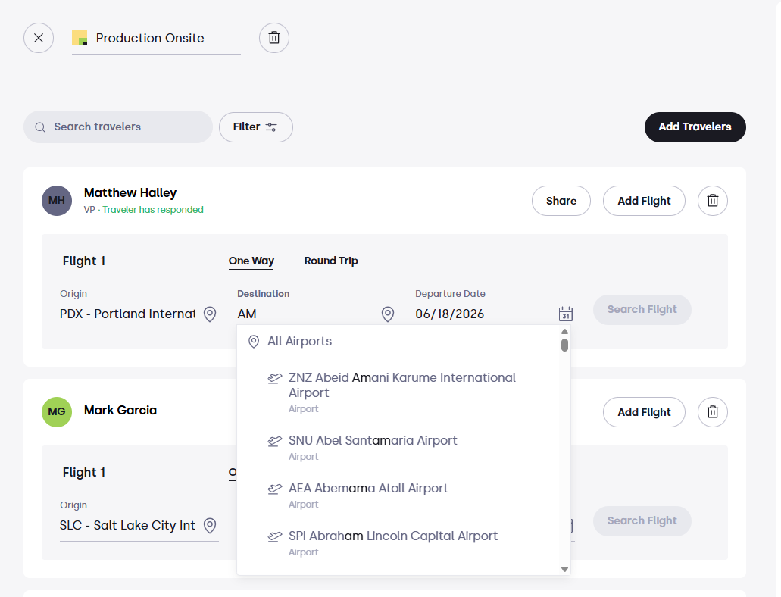Focus the Search travelers field
Screen dimensions: 781x597
(118, 127)
